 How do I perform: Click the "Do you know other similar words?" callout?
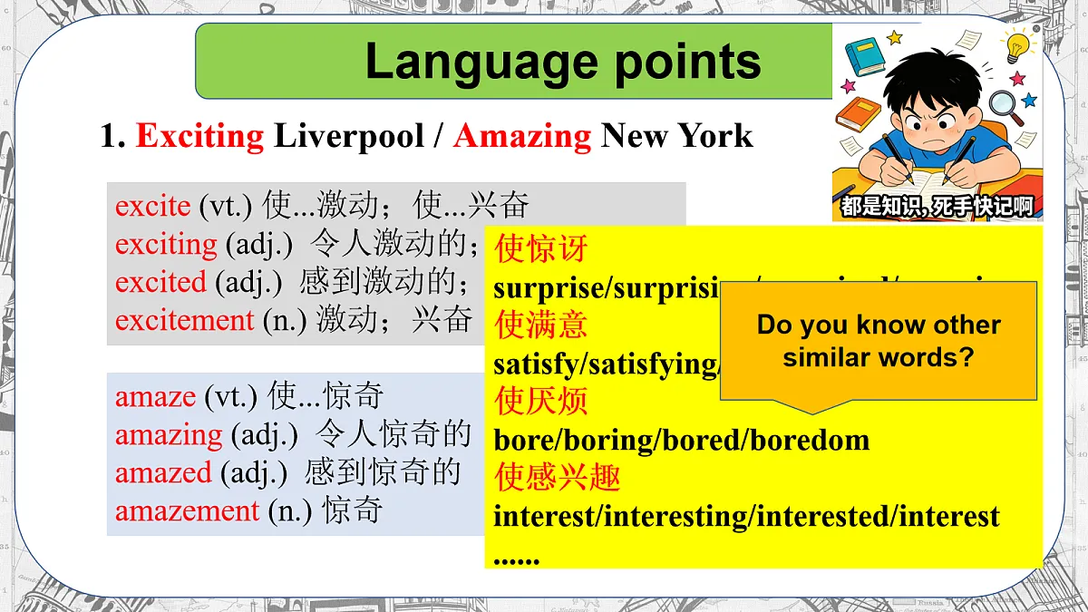pos(879,342)
